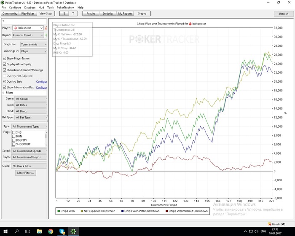
Task: Click the Configure link beside Overlay Stats
Action: click(41, 81)
